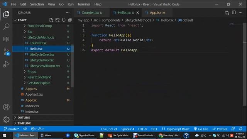Open Problems via errors and warnings count
This screenshot has width=247, height=139.
(x=38, y=129)
